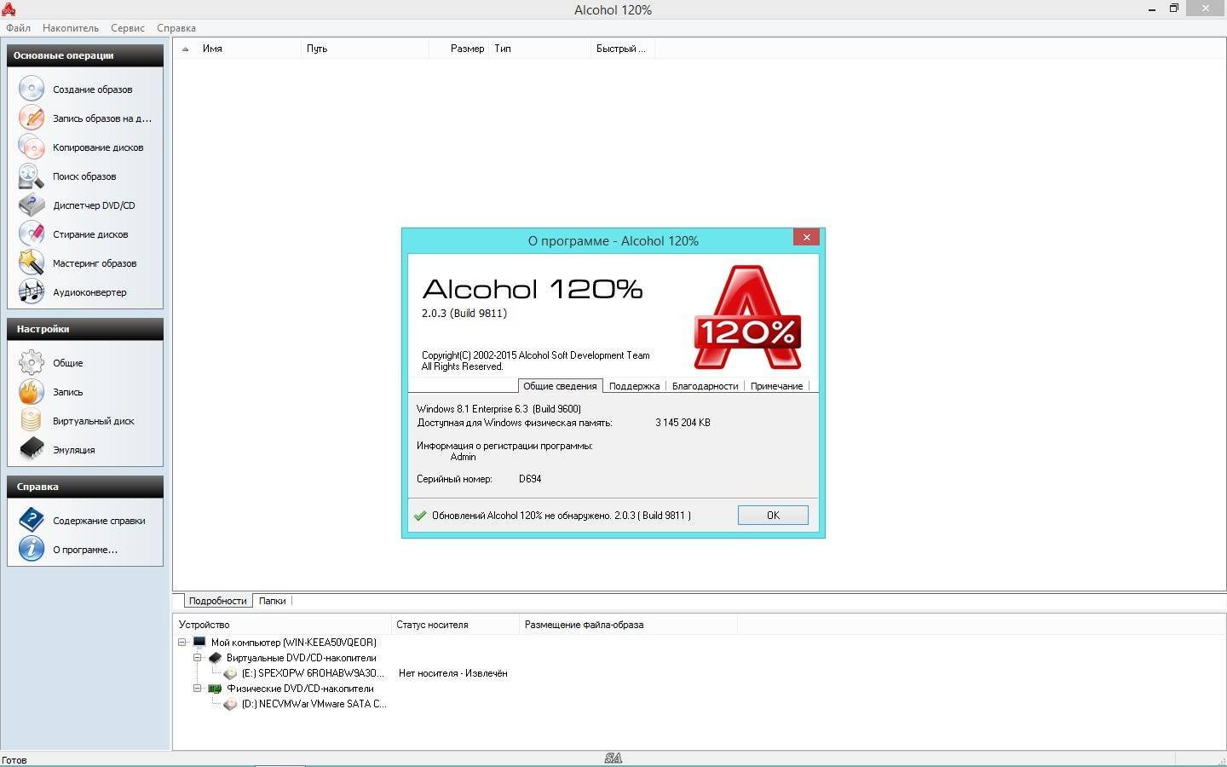Click the Запись образов на диски icon
1227x767 pixels.
(32, 118)
